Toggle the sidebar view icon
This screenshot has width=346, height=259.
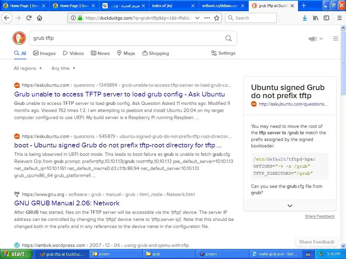tap(326, 18)
